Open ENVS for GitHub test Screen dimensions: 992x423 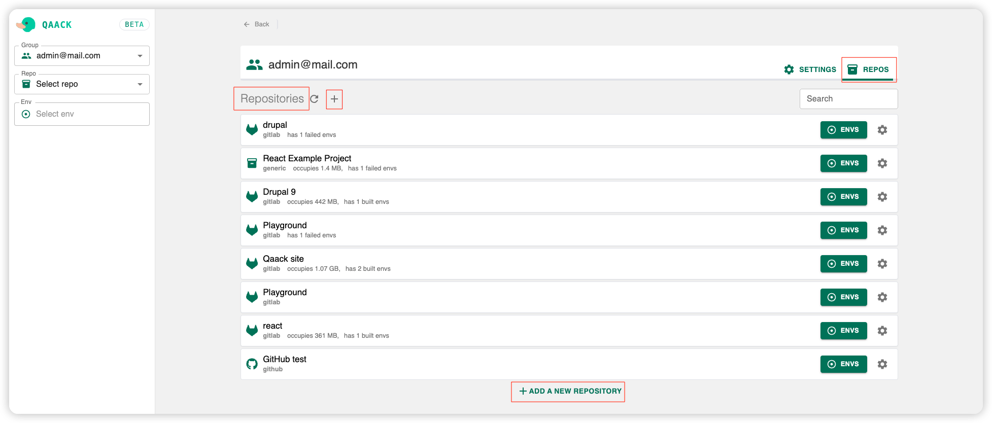coord(843,364)
